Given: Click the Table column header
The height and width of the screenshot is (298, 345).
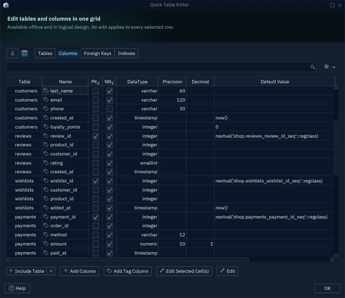Looking at the screenshot, I should tap(24, 82).
